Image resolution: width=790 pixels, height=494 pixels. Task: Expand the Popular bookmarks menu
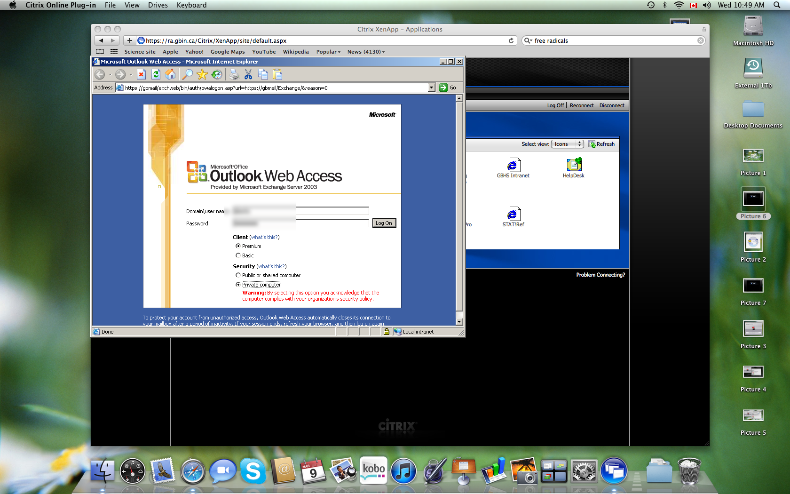pos(329,52)
